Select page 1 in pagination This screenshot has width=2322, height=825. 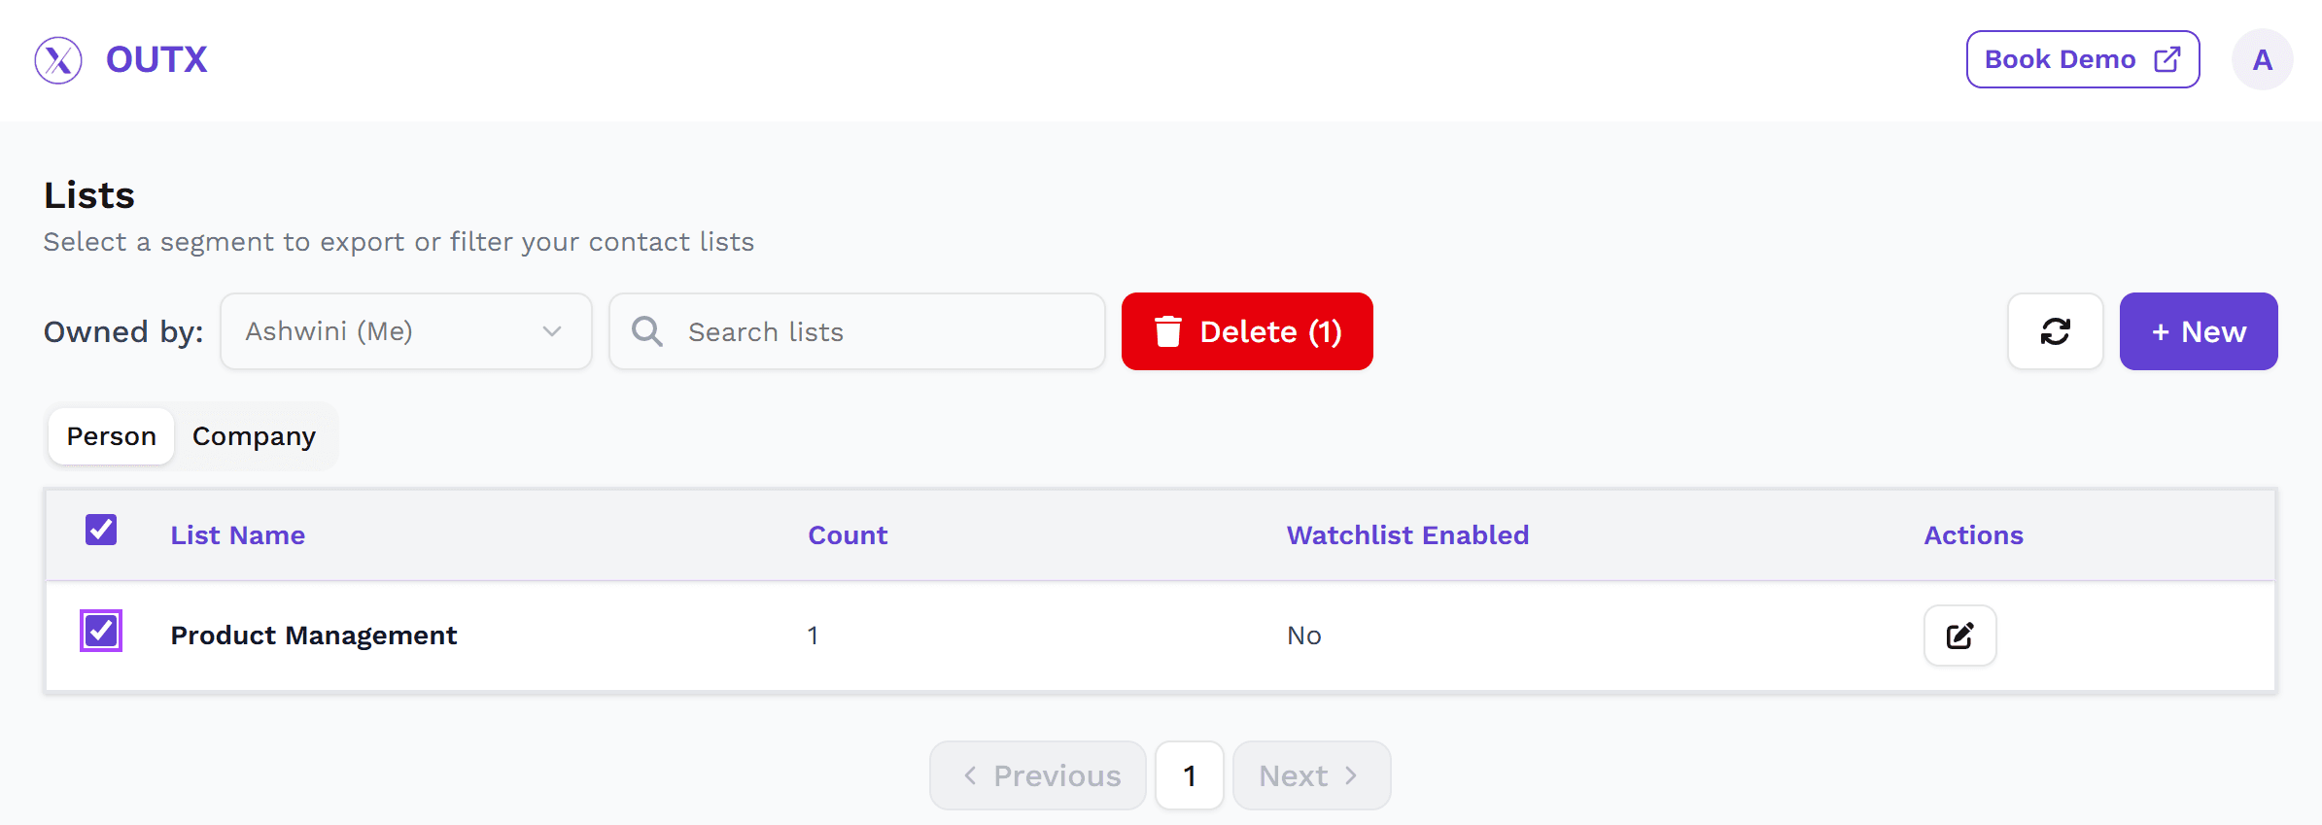[1190, 775]
